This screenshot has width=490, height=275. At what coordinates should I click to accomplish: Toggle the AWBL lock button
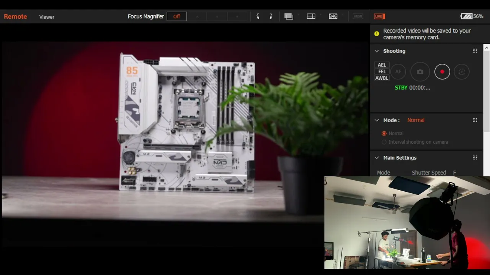(382, 78)
